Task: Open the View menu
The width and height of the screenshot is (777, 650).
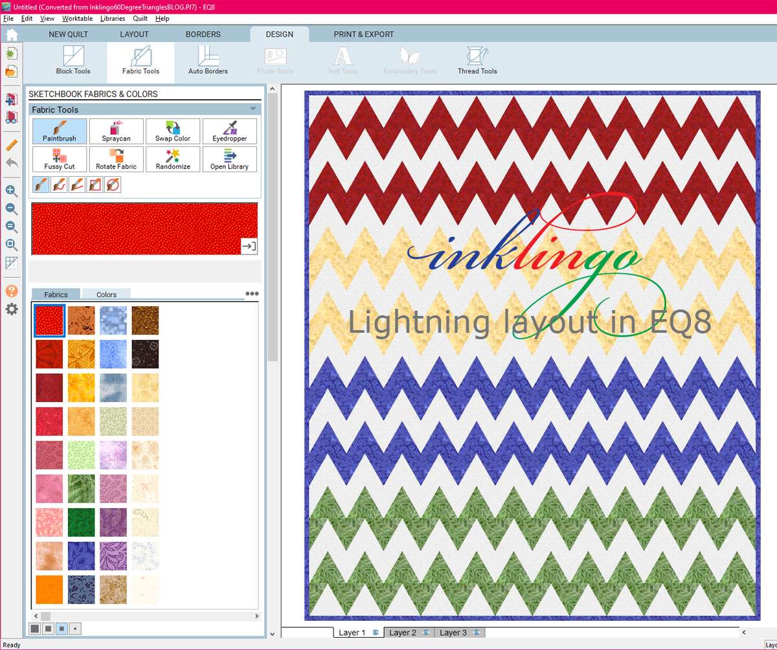Action: tap(47, 19)
